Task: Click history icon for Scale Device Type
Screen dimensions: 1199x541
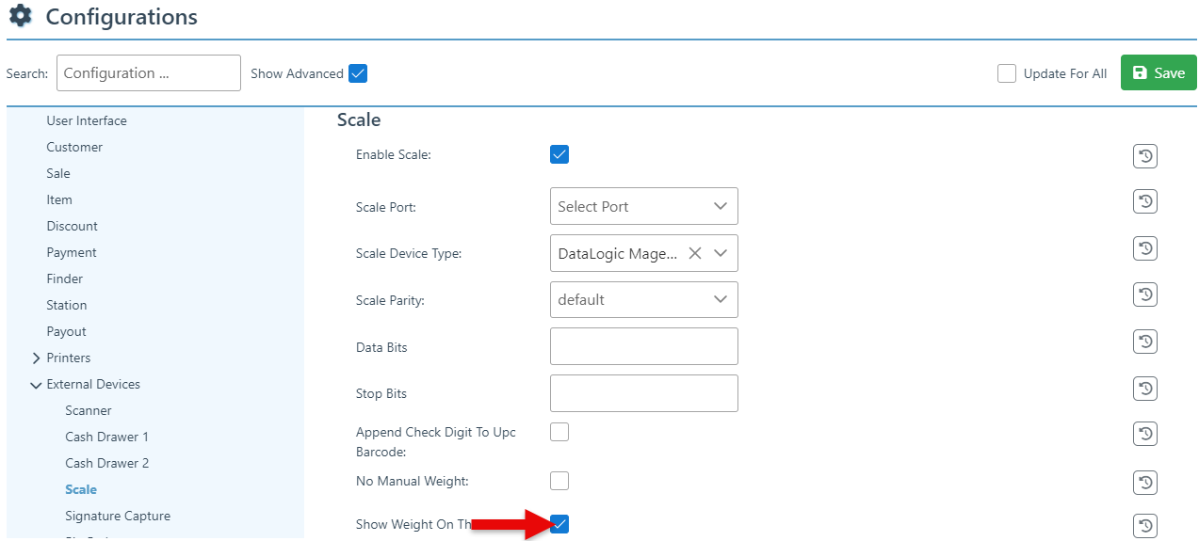Action: click(1144, 249)
